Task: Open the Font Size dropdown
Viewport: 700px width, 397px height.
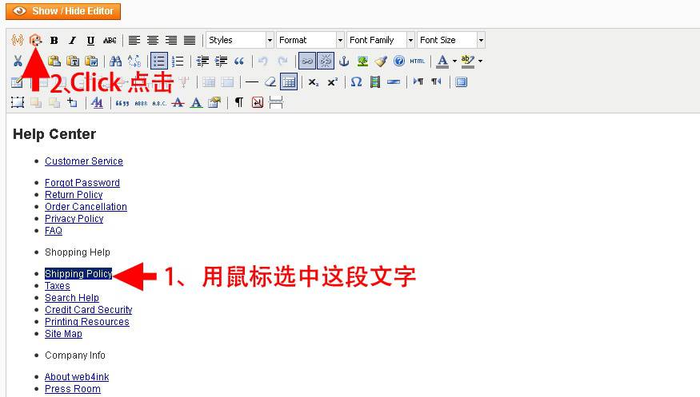Action: (451, 40)
